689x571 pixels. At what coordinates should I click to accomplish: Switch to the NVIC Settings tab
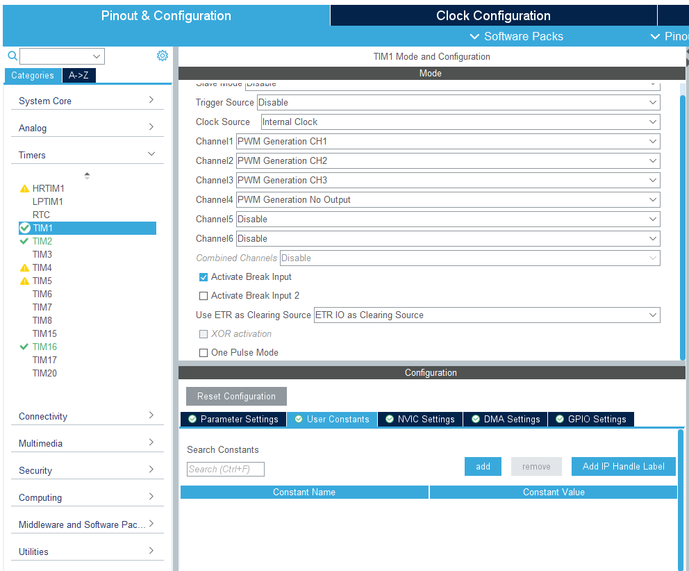[420, 419]
